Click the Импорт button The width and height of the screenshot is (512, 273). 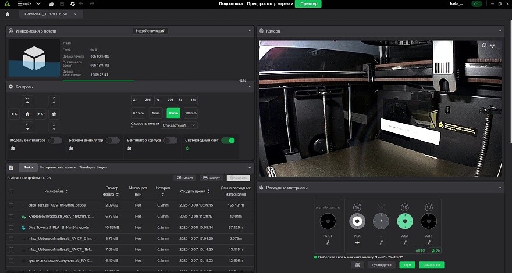185,178
